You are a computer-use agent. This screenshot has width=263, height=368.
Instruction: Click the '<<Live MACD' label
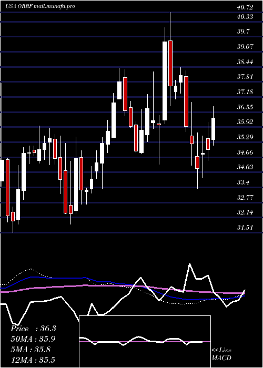(x=221, y=354)
